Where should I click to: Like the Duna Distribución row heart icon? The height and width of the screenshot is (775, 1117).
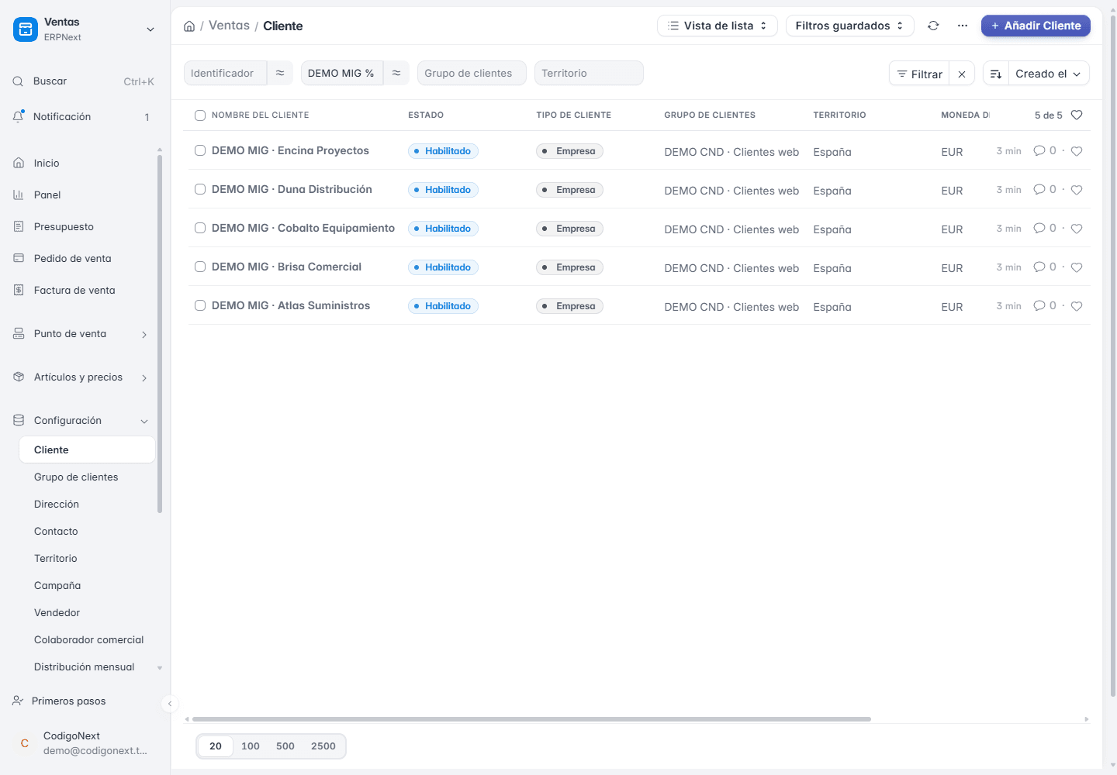1077,190
